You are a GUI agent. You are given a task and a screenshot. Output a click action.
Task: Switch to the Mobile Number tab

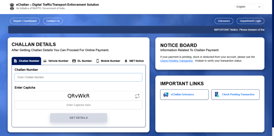[x=108, y=61]
